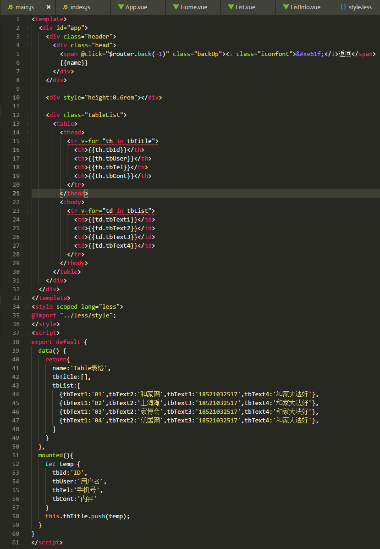Open the style.less tab
This screenshot has width=380, height=549.
tap(356, 7)
